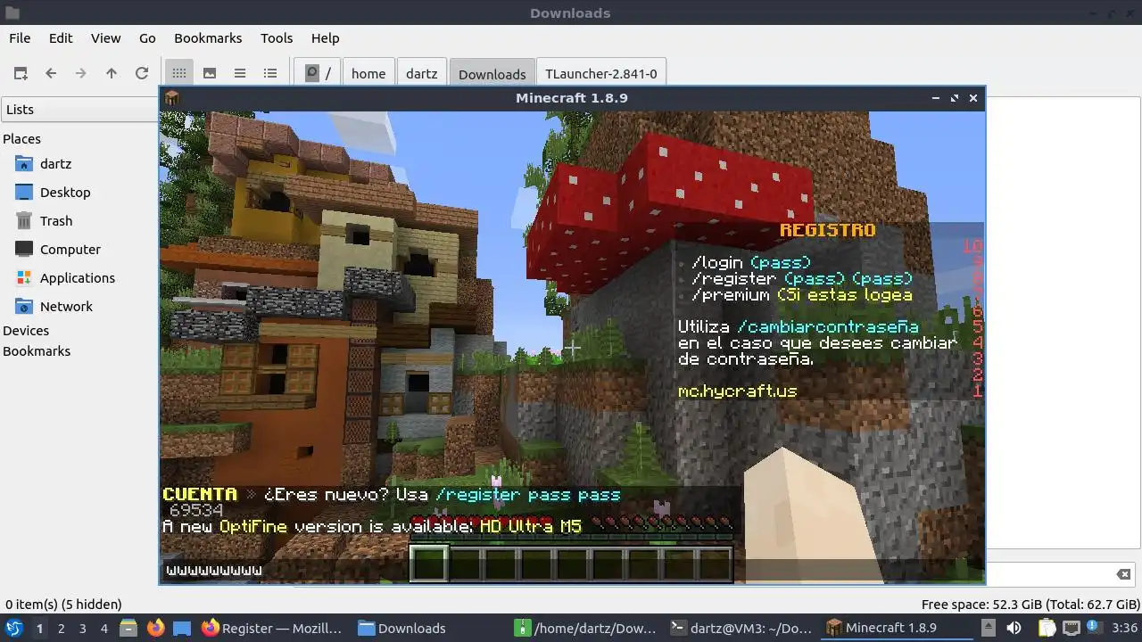Navigate to dartz in path bar

click(x=422, y=73)
